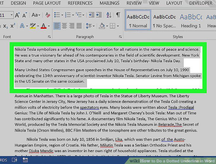This screenshot has width=216, height=164.
Task: Open the shading color dropdown arrow
Action: tap(107, 26)
